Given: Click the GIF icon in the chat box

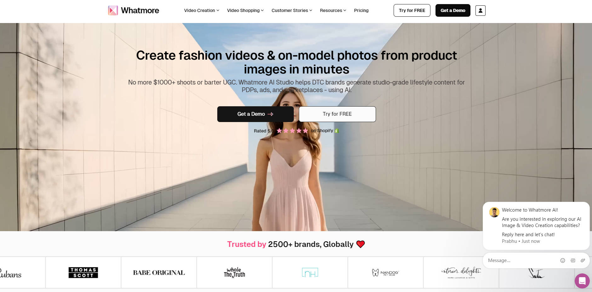Looking at the screenshot, I should pos(572,260).
